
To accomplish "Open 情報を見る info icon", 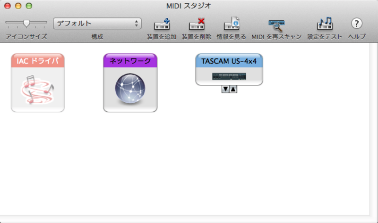I will coord(232,25).
